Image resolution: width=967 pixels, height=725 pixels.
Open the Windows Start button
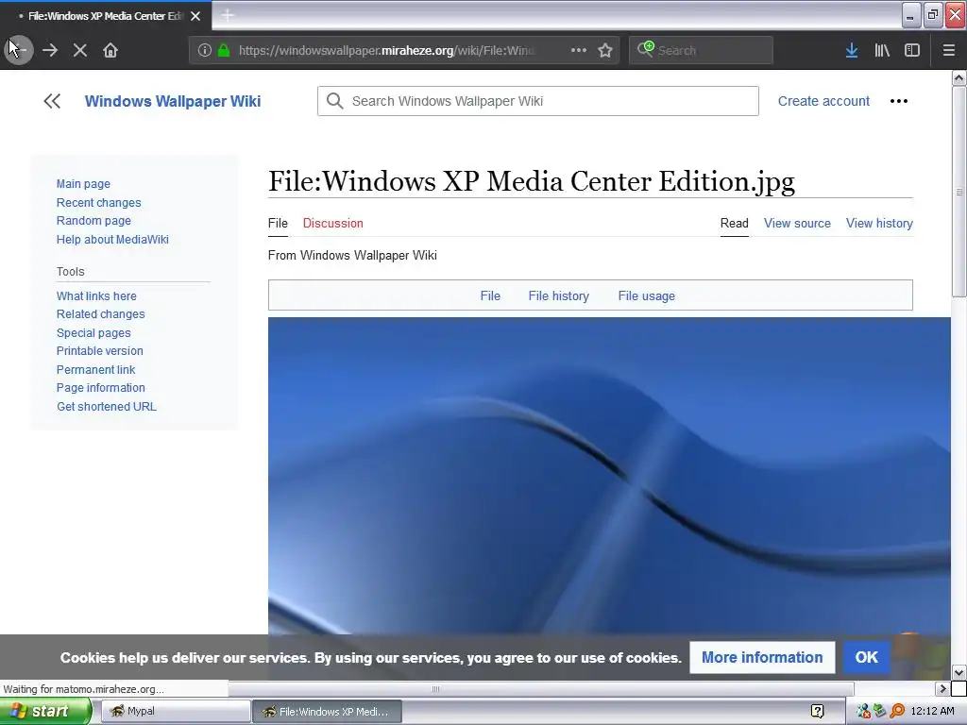[x=44, y=712]
